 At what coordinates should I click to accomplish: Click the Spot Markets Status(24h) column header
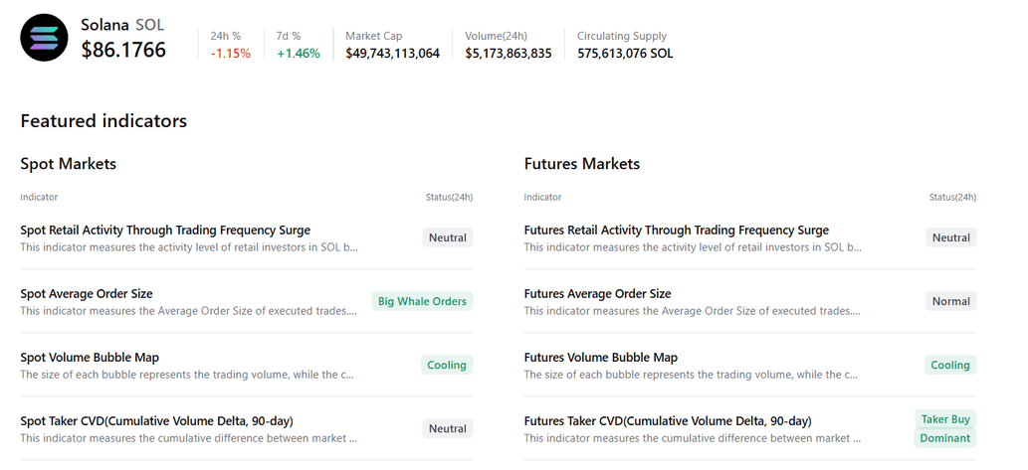point(449,198)
